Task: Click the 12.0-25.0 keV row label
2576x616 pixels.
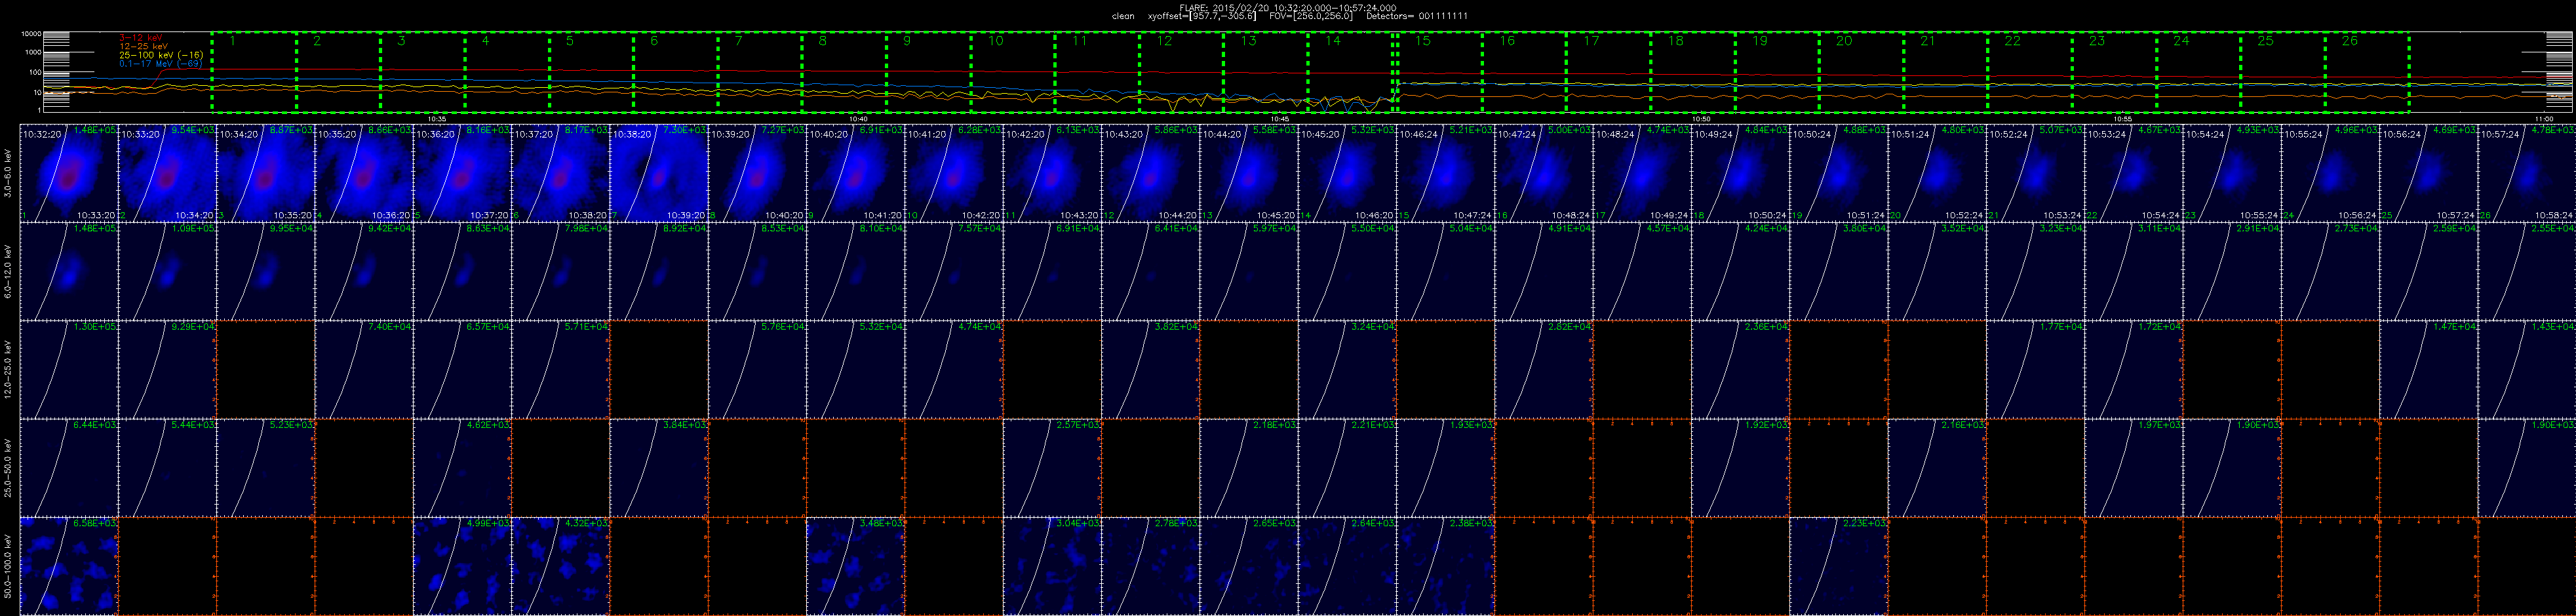Action: (9, 369)
